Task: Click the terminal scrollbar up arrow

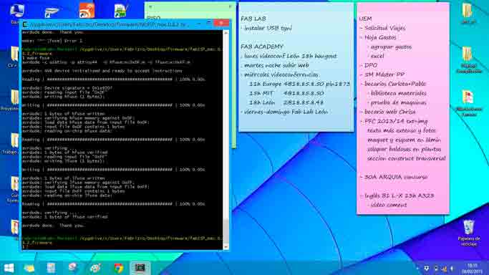Action: pos(226,33)
